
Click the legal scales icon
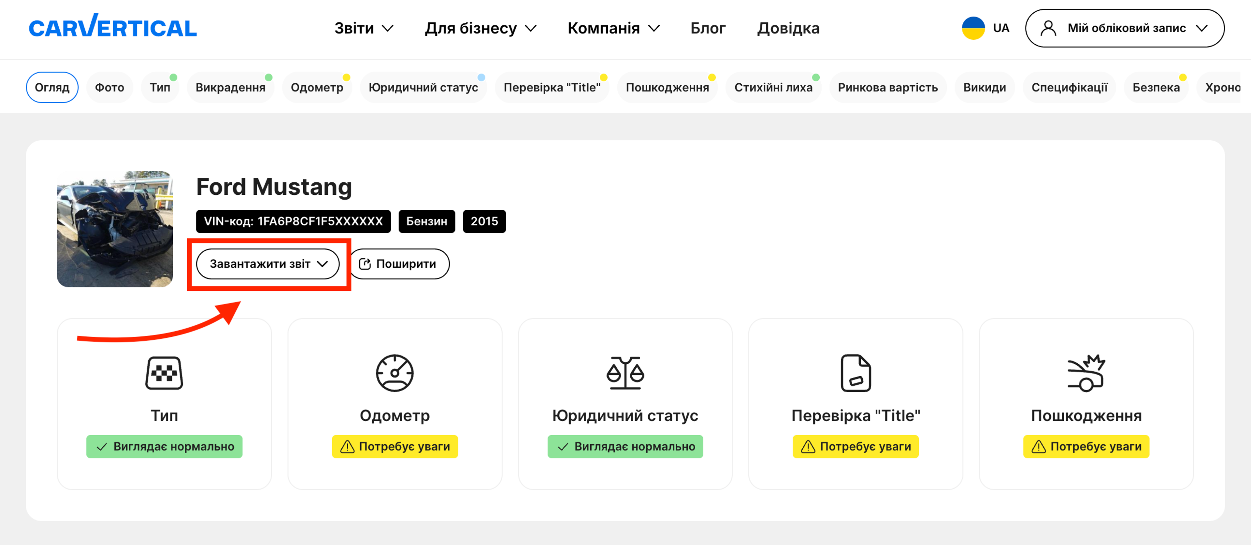pyautogui.click(x=625, y=373)
